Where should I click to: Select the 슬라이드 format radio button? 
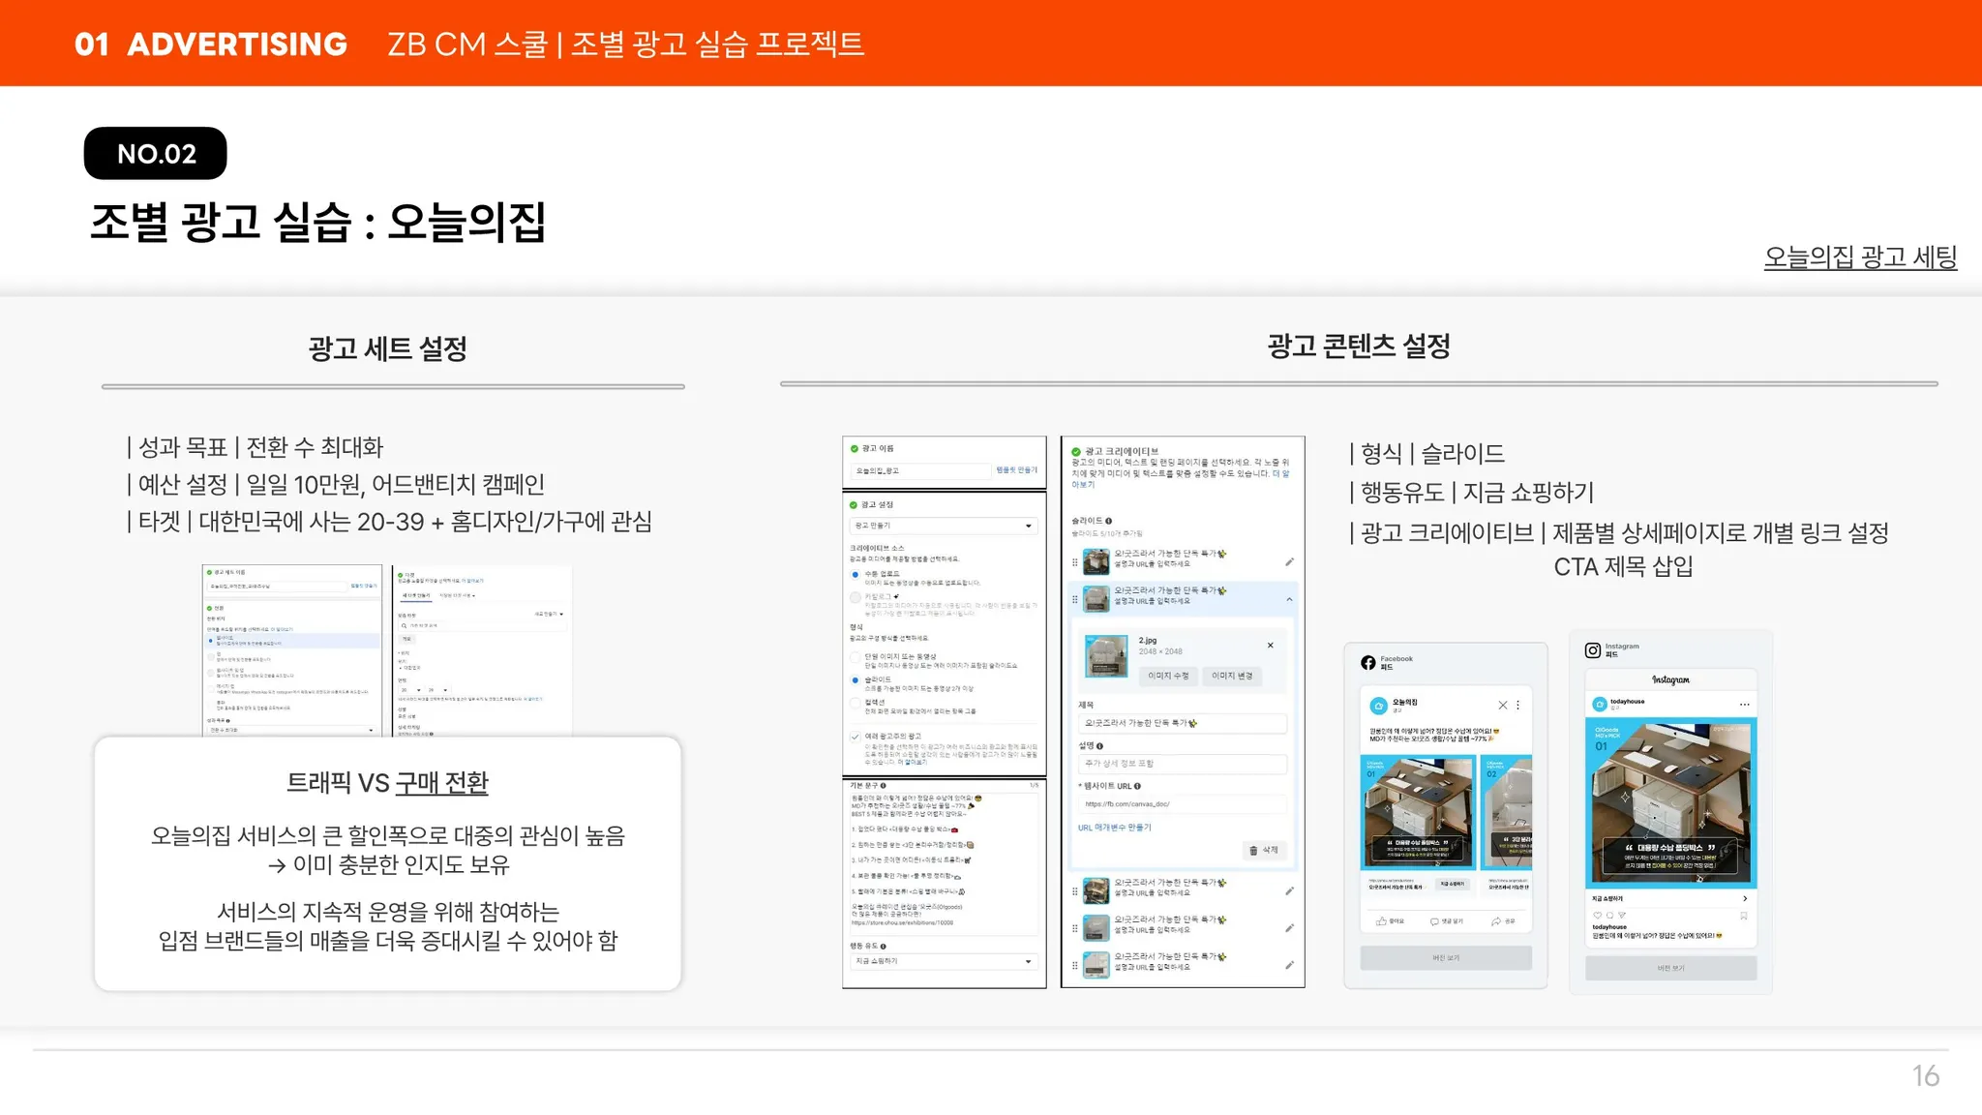pyautogui.click(x=856, y=680)
